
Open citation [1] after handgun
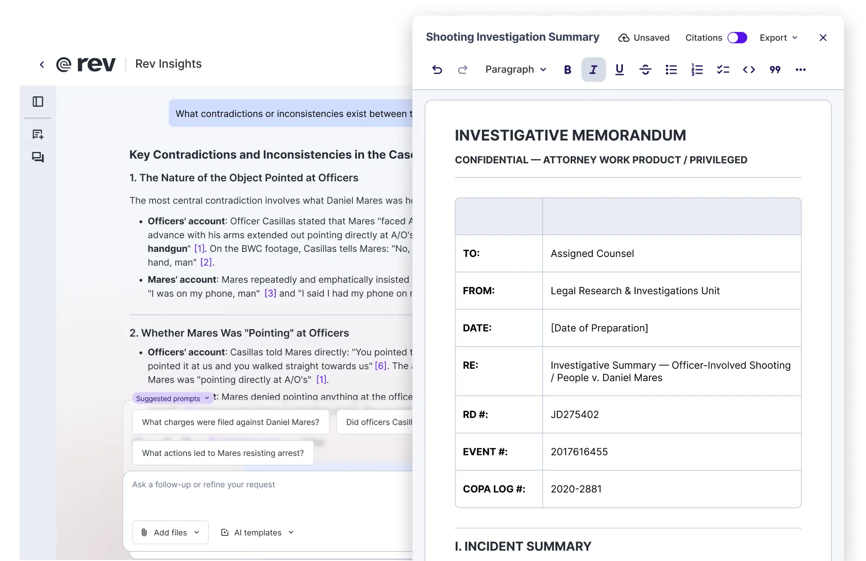click(199, 248)
